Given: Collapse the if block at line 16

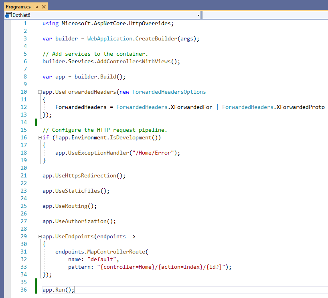Looking at the screenshot, I should [40, 137].
